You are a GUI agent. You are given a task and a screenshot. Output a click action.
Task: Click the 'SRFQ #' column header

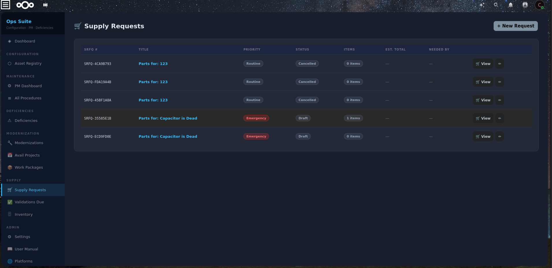pos(91,50)
